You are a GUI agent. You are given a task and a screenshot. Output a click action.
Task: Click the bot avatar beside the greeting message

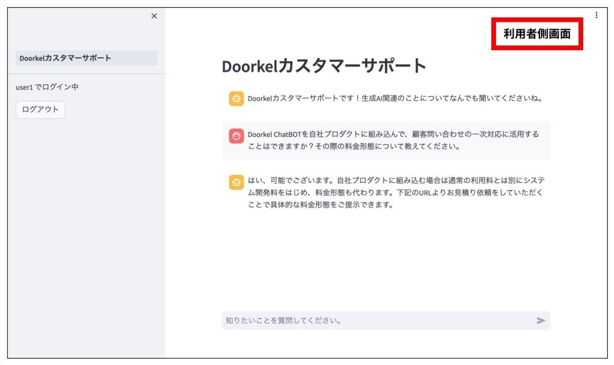click(236, 99)
